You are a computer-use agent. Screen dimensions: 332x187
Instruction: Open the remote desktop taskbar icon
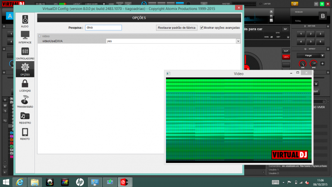[x=95, y=182]
